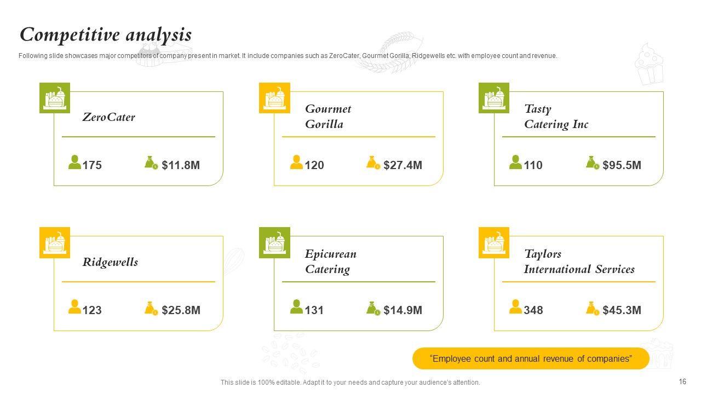Image resolution: width=701 pixels, height=394 pixels.
Task: Click ZeroCater's employee person icon
Action: coord(74,163)
